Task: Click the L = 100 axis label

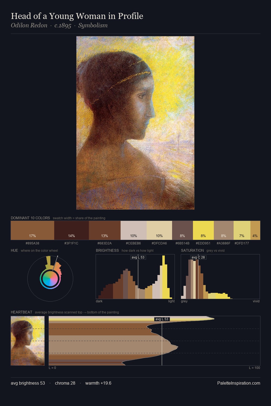Action: (x=254, y=368)
